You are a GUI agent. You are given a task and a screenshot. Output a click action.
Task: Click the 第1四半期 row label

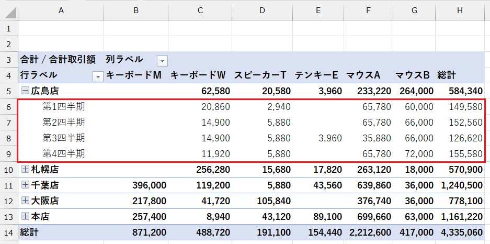pos(64,107)
